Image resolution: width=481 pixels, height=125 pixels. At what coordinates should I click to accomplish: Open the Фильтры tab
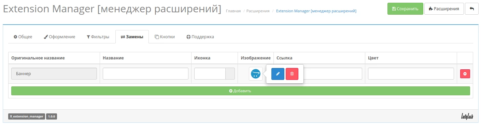pyautogui.click(x=98, y=37)
